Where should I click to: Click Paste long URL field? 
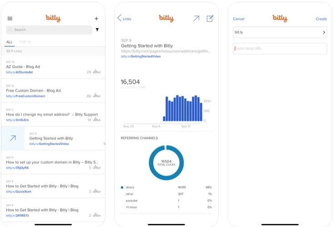(280, 49)
